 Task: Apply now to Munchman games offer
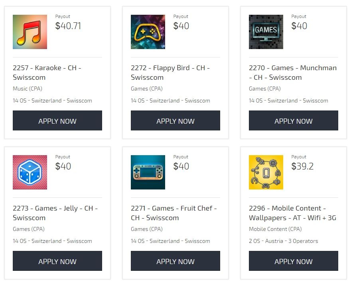tap(294, 120)
